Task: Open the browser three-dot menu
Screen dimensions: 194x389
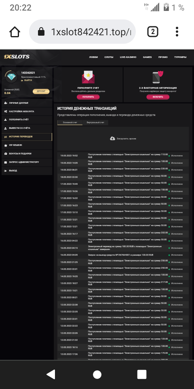Action: click(177, 32)
